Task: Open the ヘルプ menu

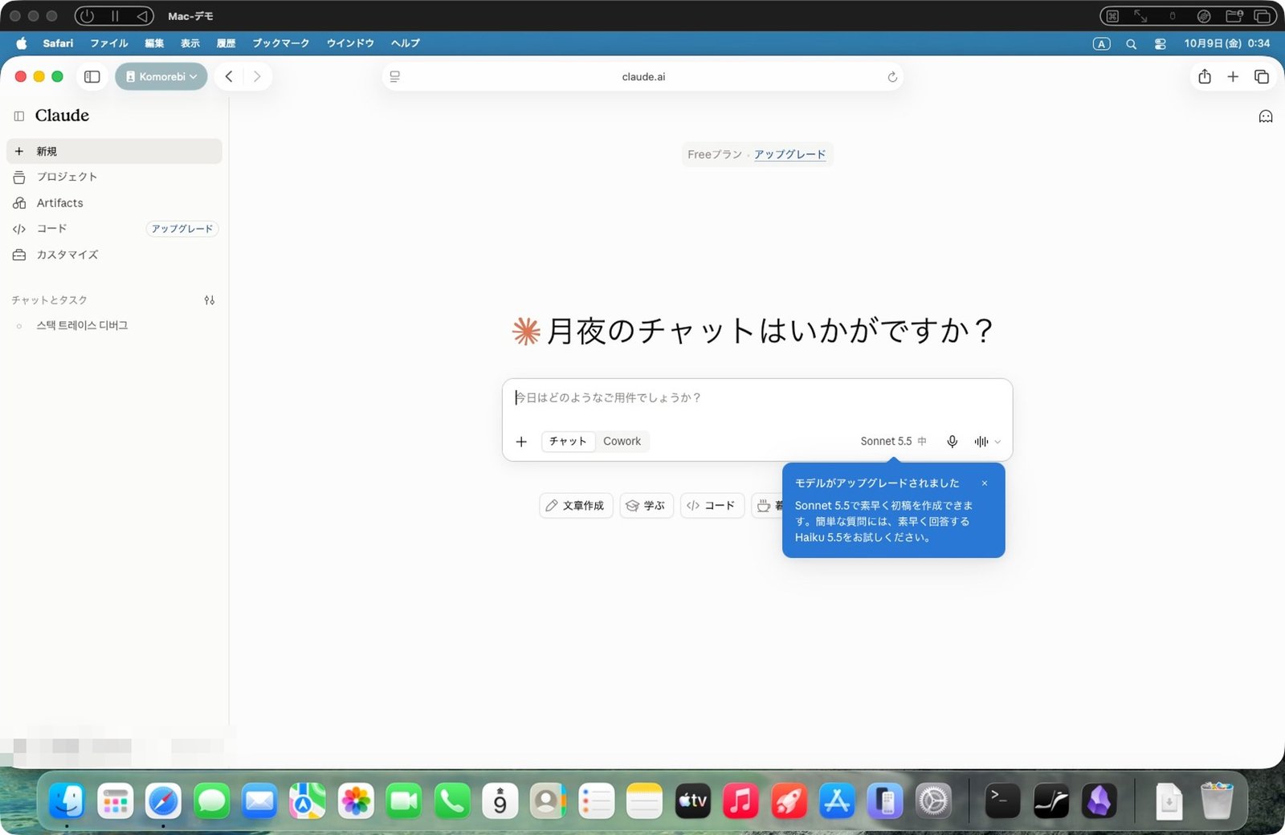Action: pyautogui.click(x=406, y=43)
